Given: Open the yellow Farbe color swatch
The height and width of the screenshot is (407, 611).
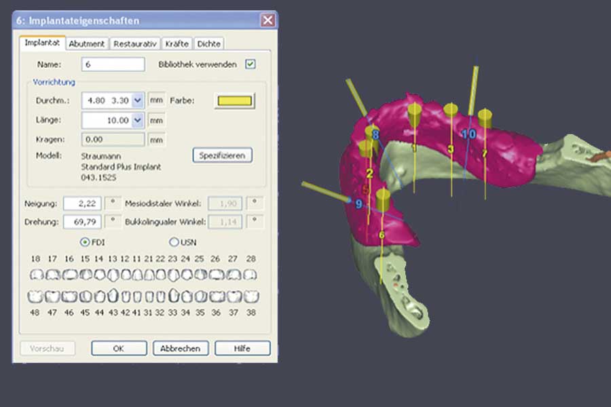Looking at the screenshot, I should [234, 100].
